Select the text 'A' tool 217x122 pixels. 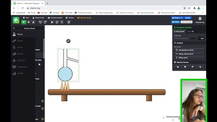(33, 22)
